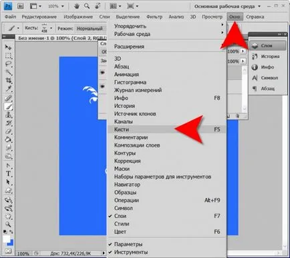Select the History Brush tool

point(8,123)
